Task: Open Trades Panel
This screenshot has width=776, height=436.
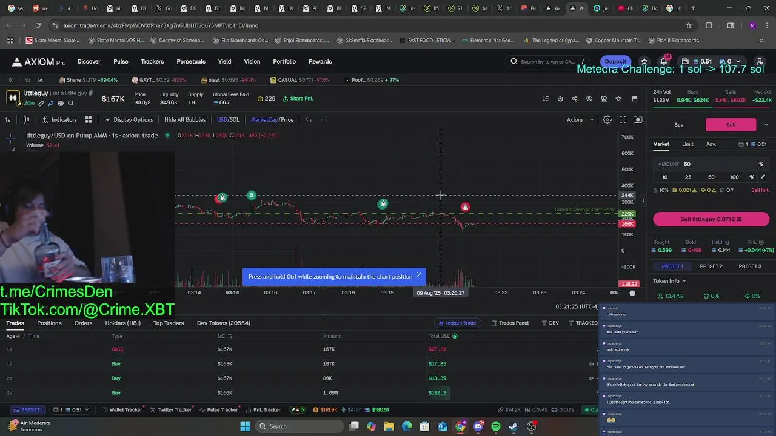Action: pos(510,323)
